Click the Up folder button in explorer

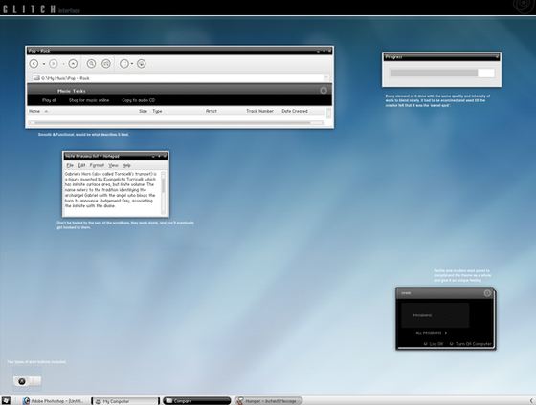click(73, 63)
